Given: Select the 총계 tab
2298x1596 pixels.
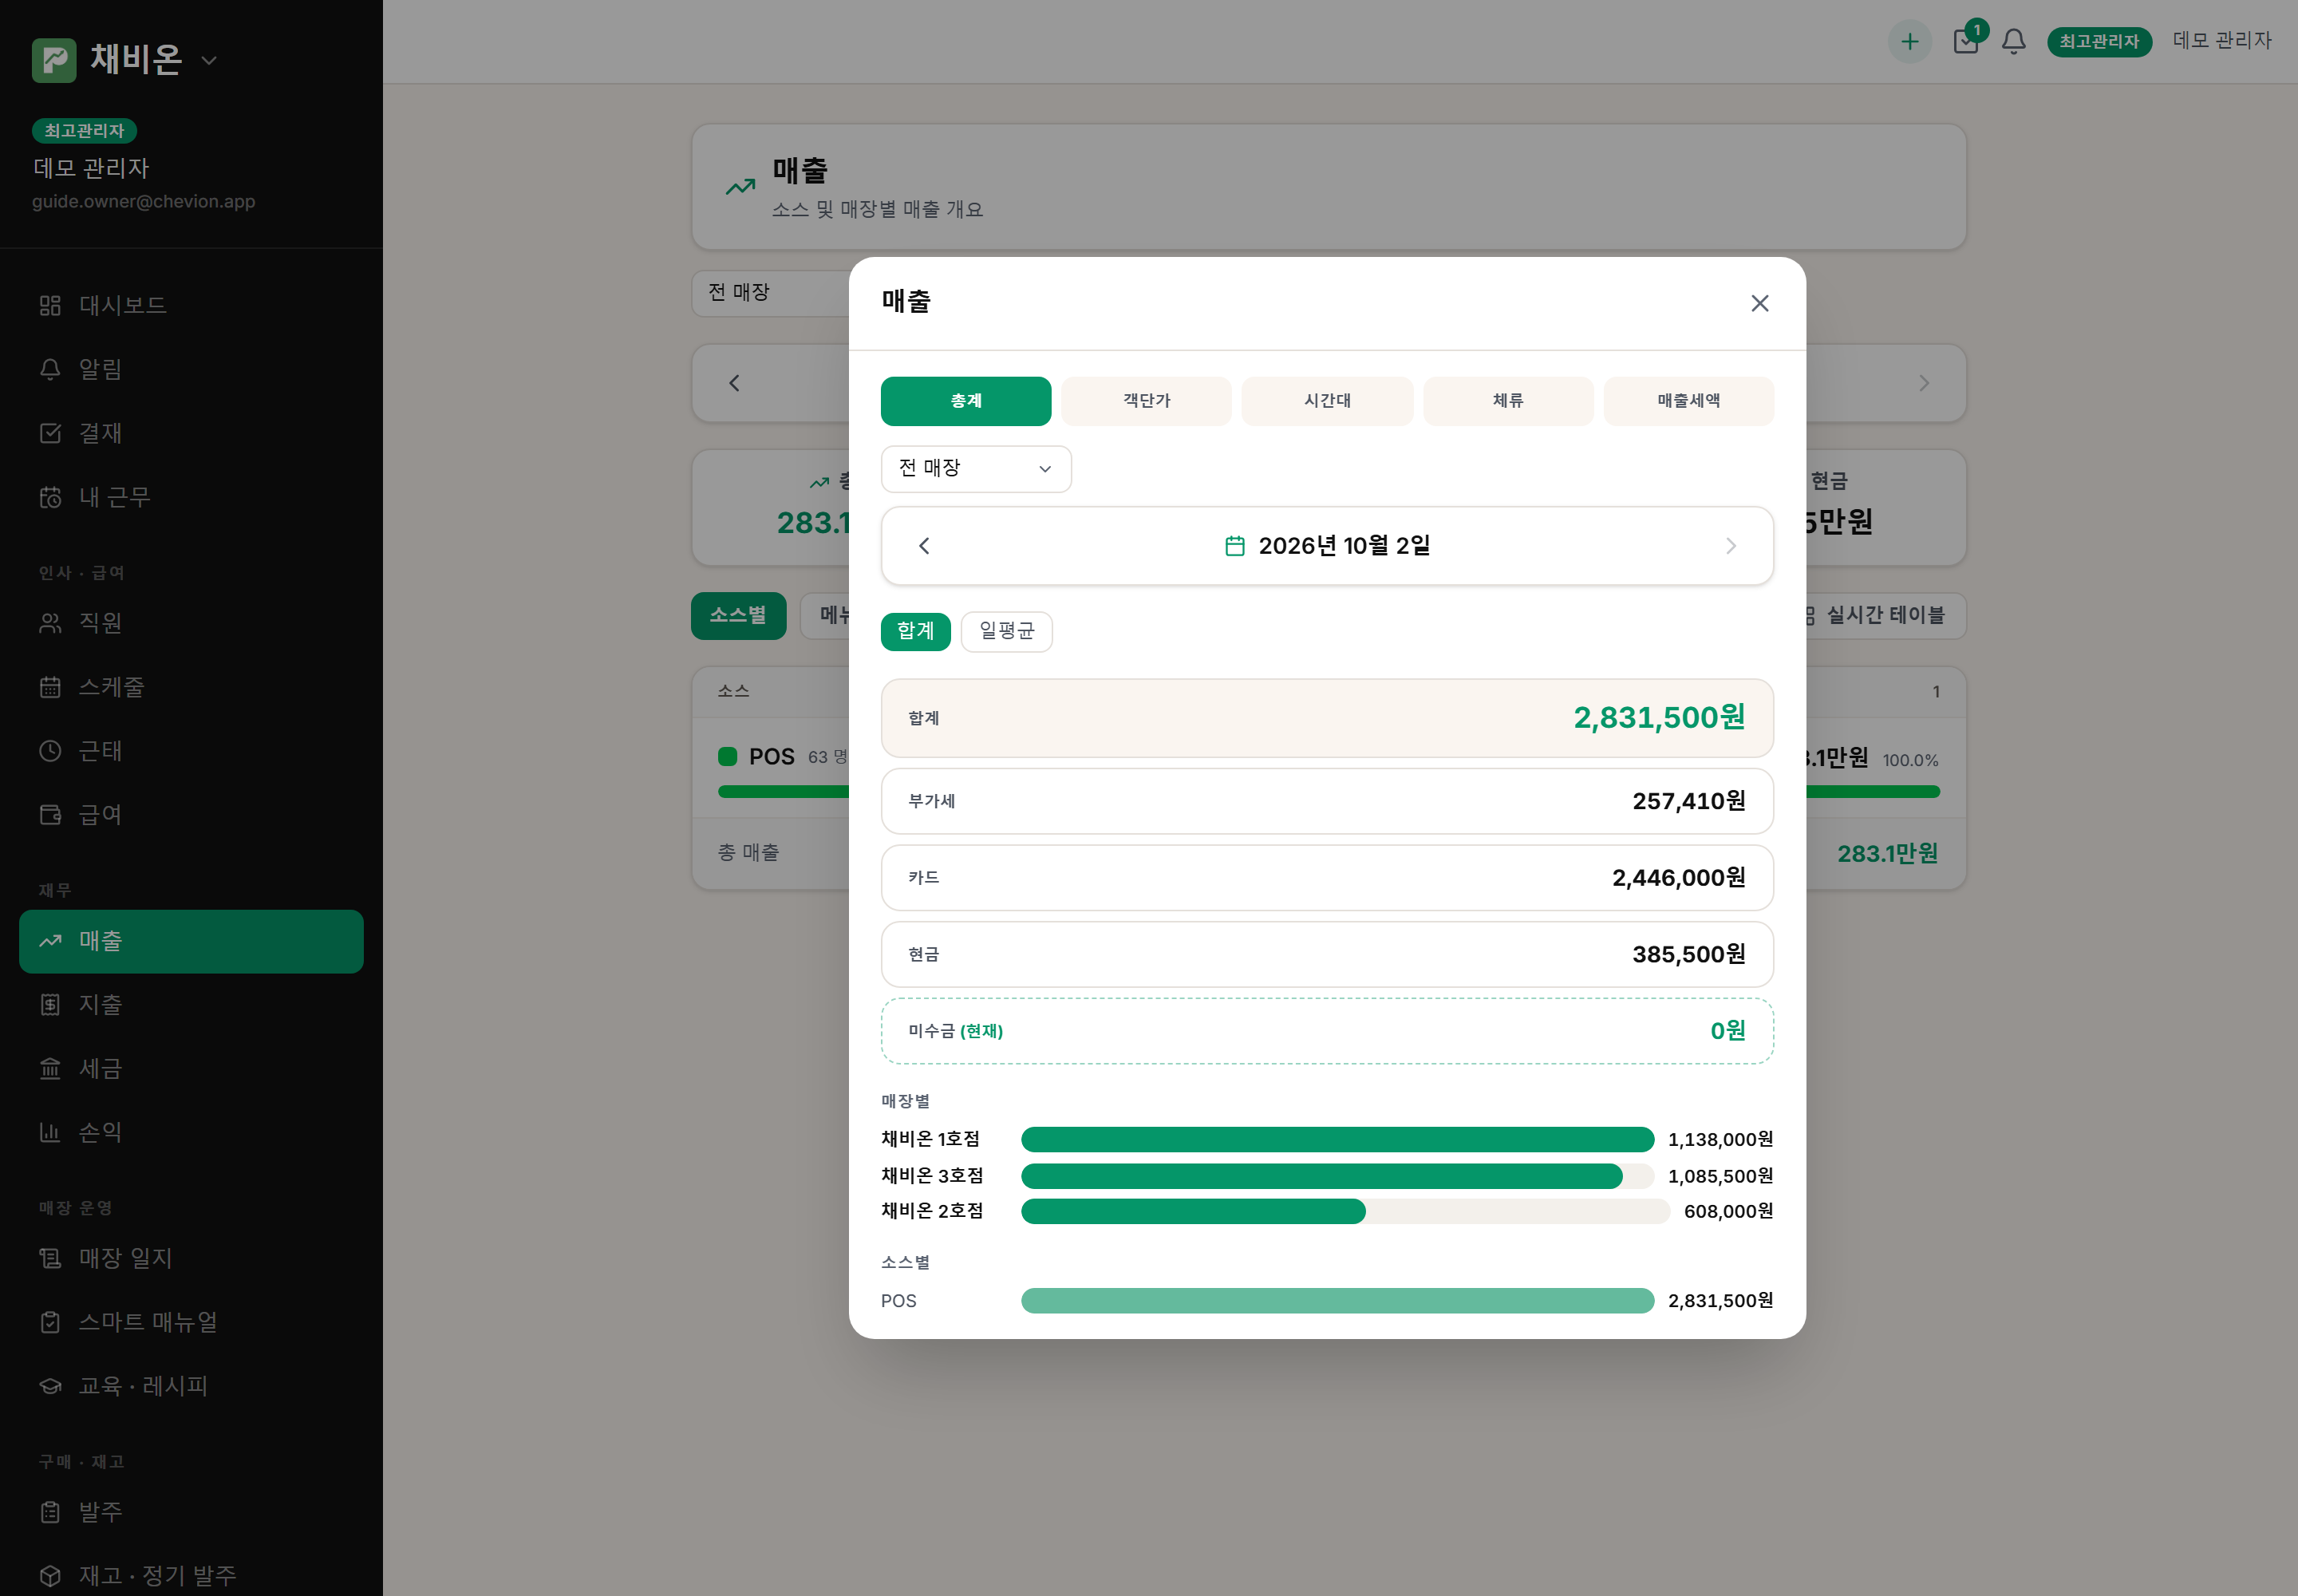Looking at the screenshot, I should [x=965, y=401].
